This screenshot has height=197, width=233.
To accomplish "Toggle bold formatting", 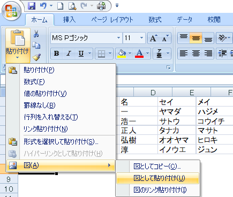I will [57, 53].
